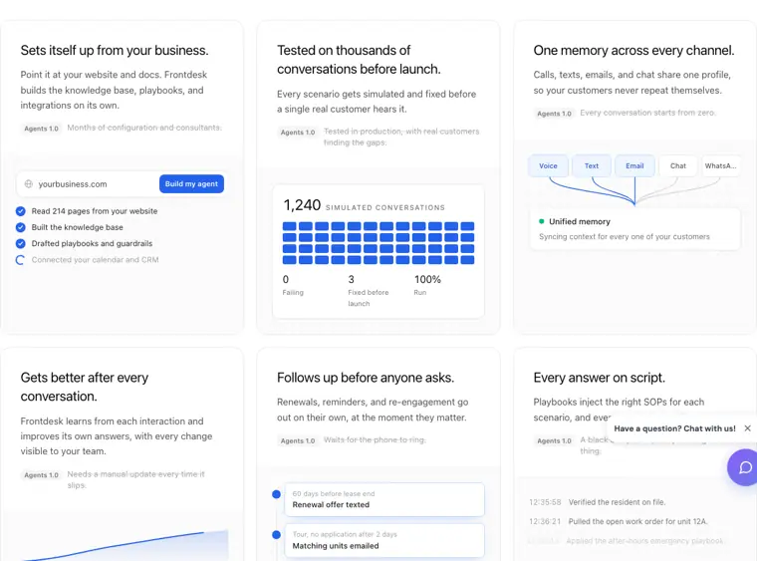This screenshot has height=561, width=757.
Task: Select the Email channel tab
Action: 634,165
